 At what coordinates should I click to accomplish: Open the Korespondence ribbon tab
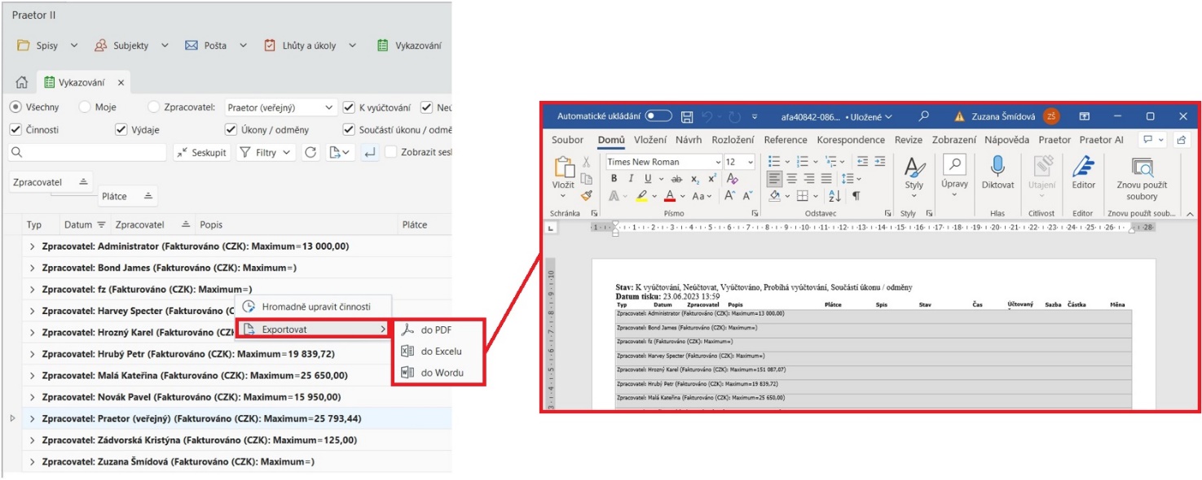coord(851,140)
